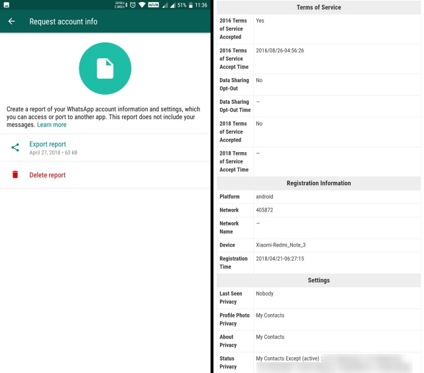Screen dimensions: 424x373
Task: Click the Registration Information section header
Action: [x=319, y=183]
